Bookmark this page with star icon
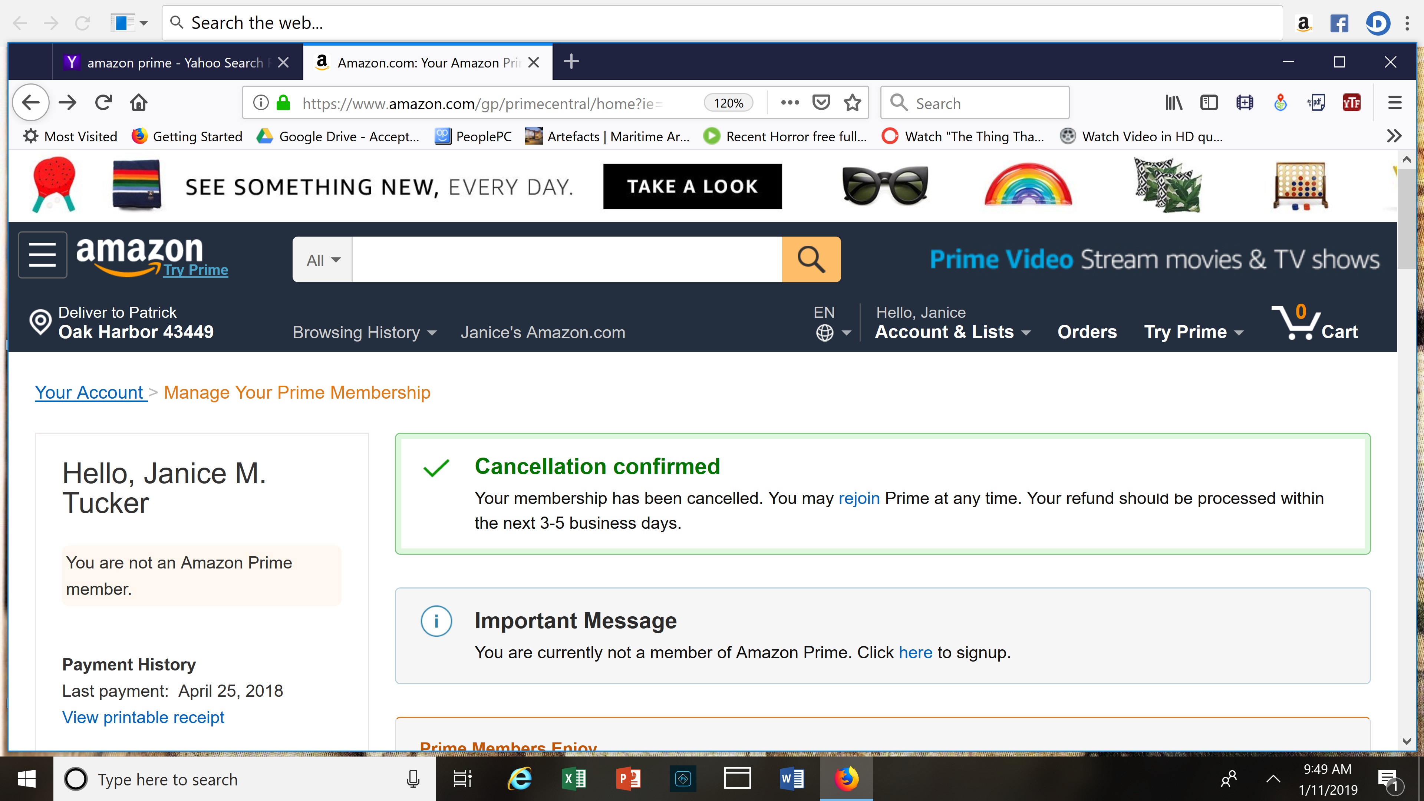Image resolution: width=1424 pixels, height=801 pixels. pos(853,103)
